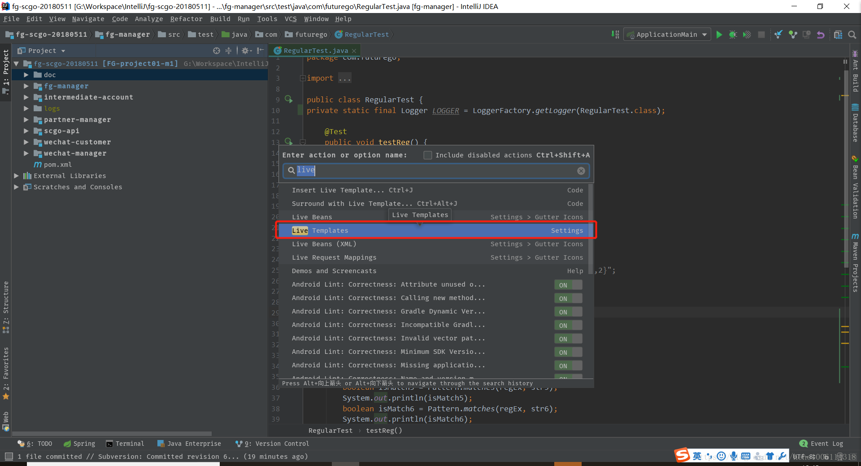Run RegularTest class gutter icon

click(289, 99)
